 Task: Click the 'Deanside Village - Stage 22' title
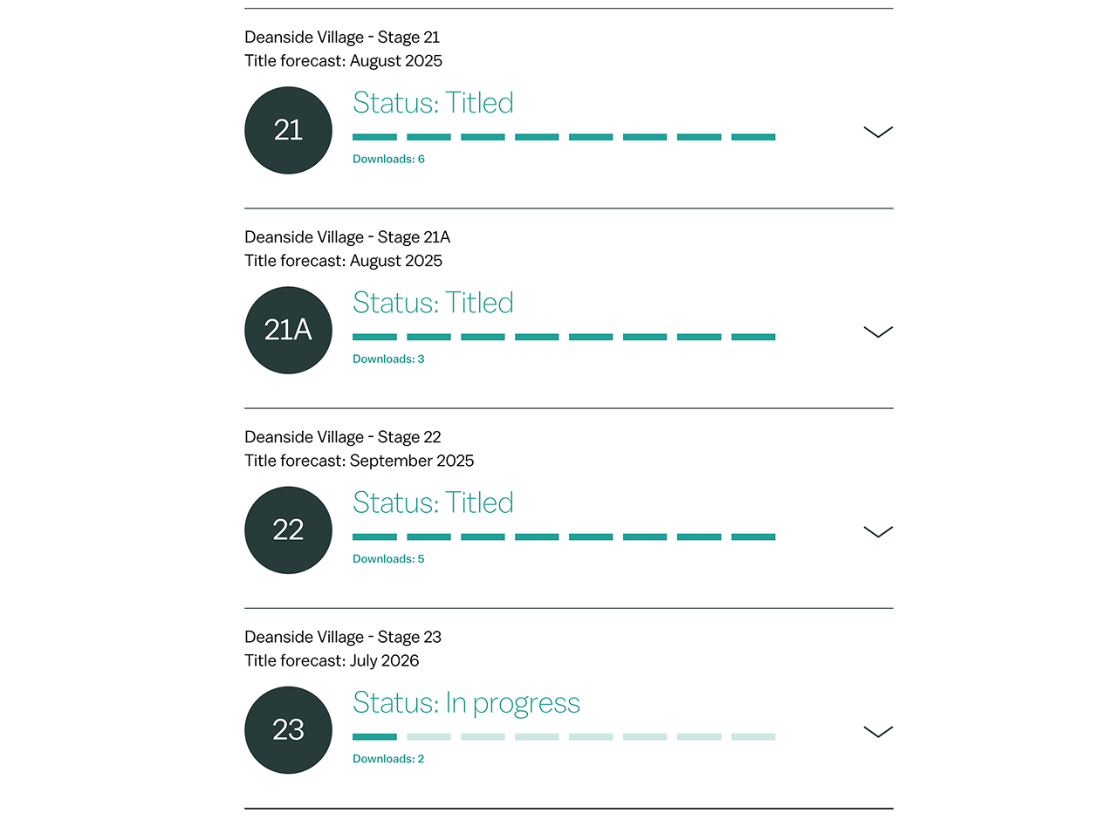(343, 437)
